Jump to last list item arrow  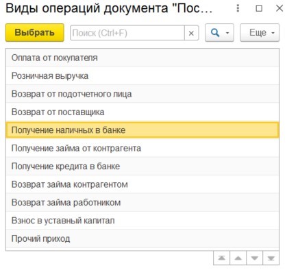click(x=271, y=258)
